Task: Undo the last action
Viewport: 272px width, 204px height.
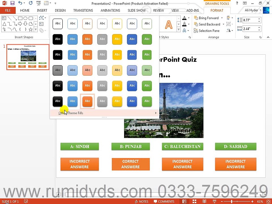Action: 20,3
